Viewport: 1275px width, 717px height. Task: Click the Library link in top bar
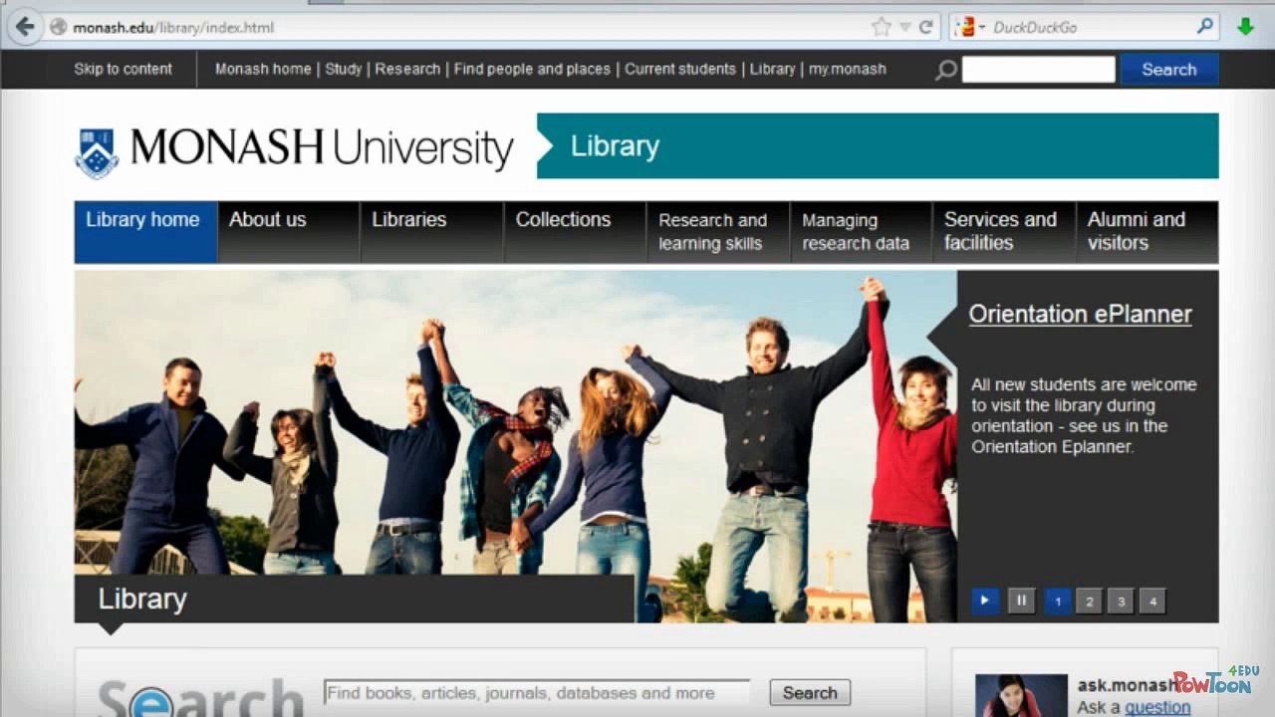point(772,69)
